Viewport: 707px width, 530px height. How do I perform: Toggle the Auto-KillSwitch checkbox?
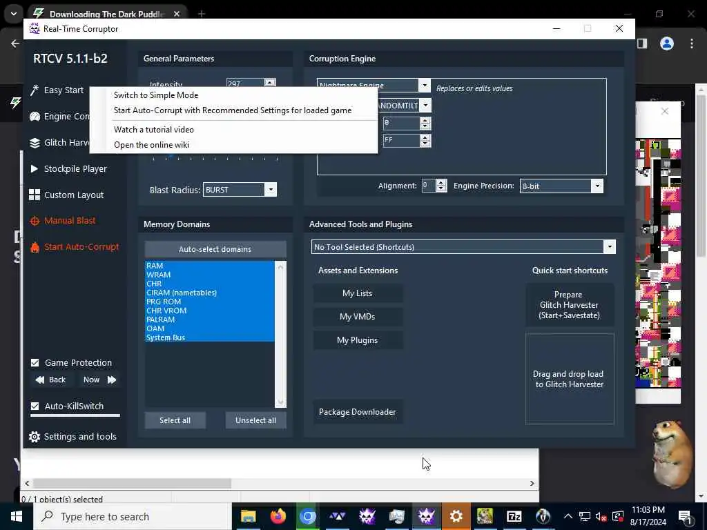[x=35, y=406]
